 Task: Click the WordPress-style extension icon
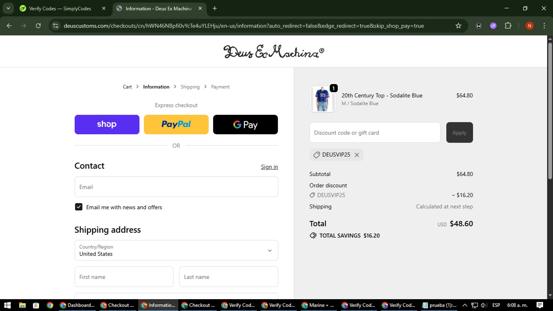pos(479,26)
